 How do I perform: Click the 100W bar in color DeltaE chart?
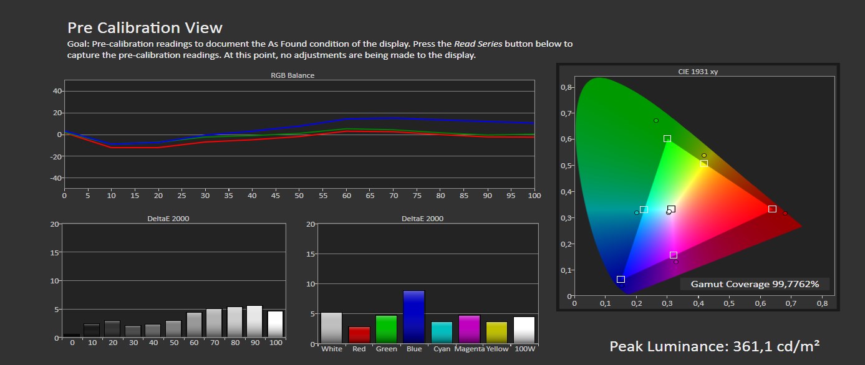pyautogui.click(x=524, y=329)
